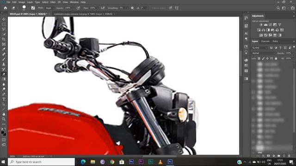Click the foreground color swatch
The image size is (296, 166).
pyautogui.click(x=3, y=132)
